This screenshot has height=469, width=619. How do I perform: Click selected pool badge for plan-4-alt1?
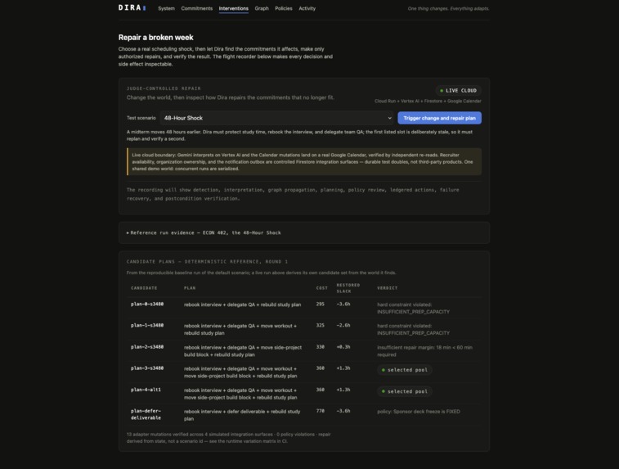(x=404, y=391)
